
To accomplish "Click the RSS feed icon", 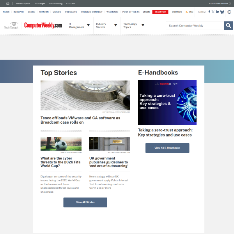I will [x=186, y=12].
